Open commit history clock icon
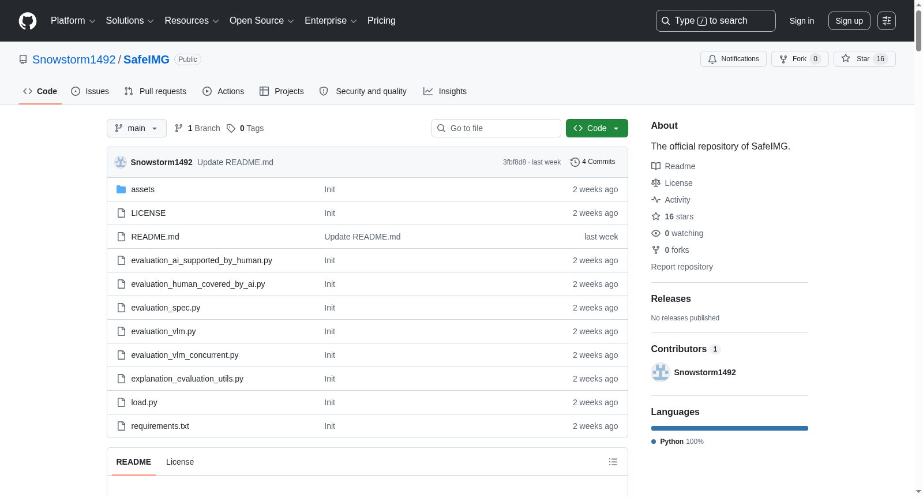The image size is (923, 497). pos(575,162)
